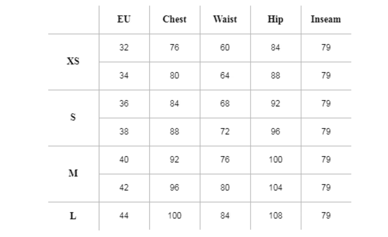Click the M size row label
Image resolution: width=388 pixels, height=237 pixels.
click(x=73, y=174)
